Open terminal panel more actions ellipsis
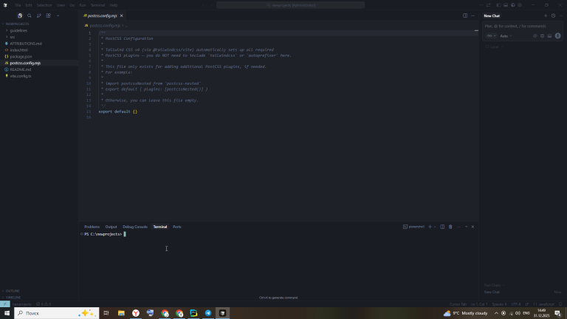This screenshot has width=567, height=319. (x=459, y=227)
